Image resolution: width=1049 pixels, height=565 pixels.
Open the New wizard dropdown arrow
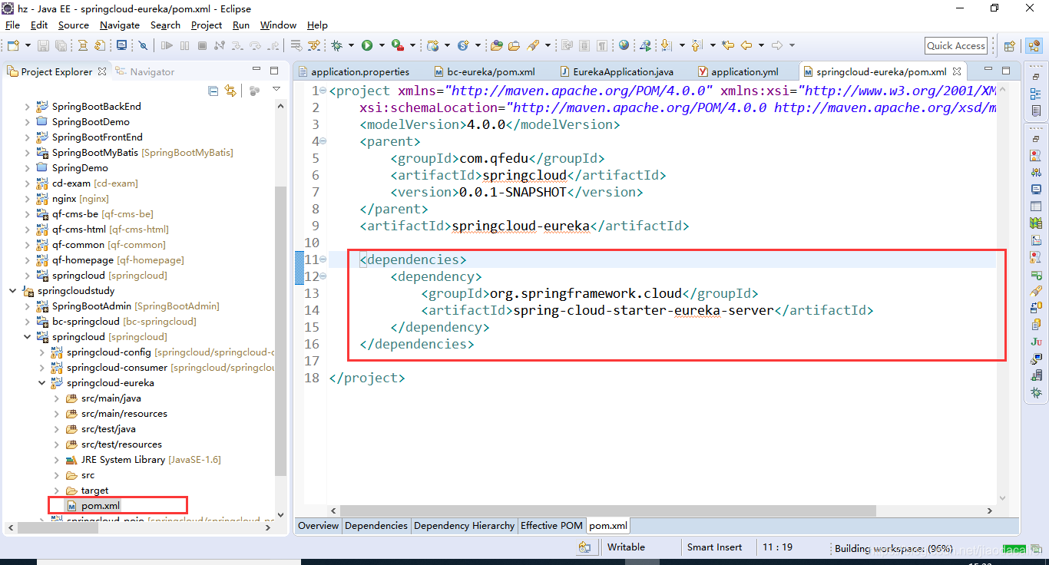pos(28,45)
